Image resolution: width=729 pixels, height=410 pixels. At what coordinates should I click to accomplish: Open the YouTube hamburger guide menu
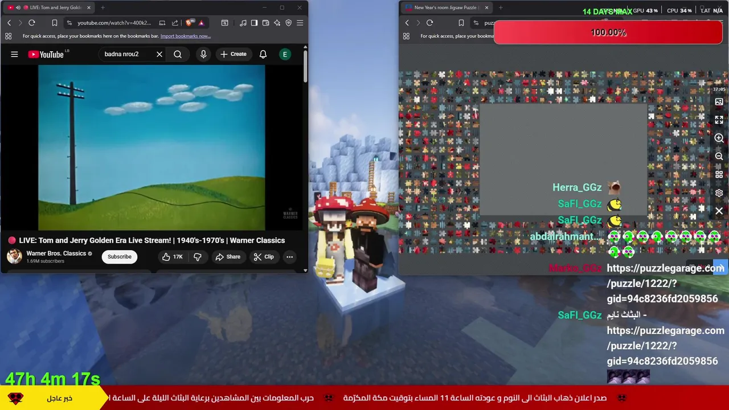pos(14,54)
